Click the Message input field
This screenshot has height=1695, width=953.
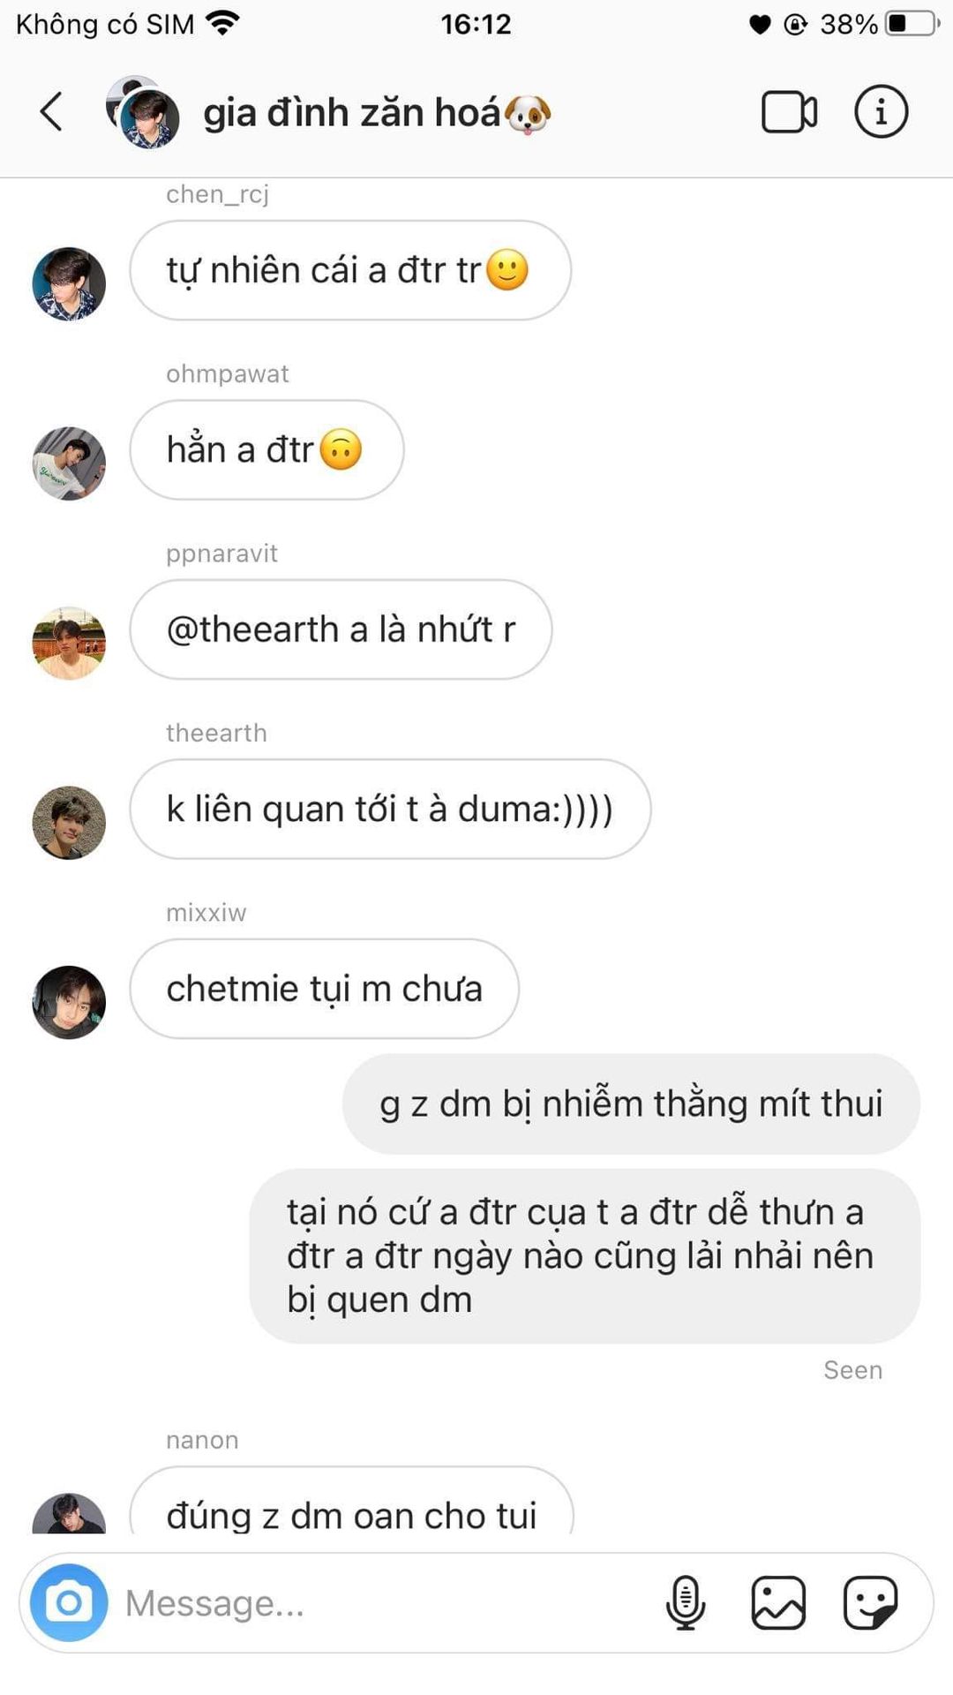click(388, 1602)
